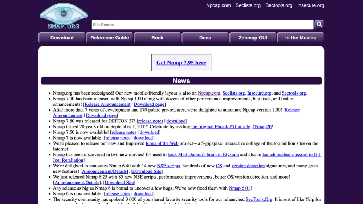Open Seclists.org link in redesign news item
The image size is (363, 204).
point(233,93)
